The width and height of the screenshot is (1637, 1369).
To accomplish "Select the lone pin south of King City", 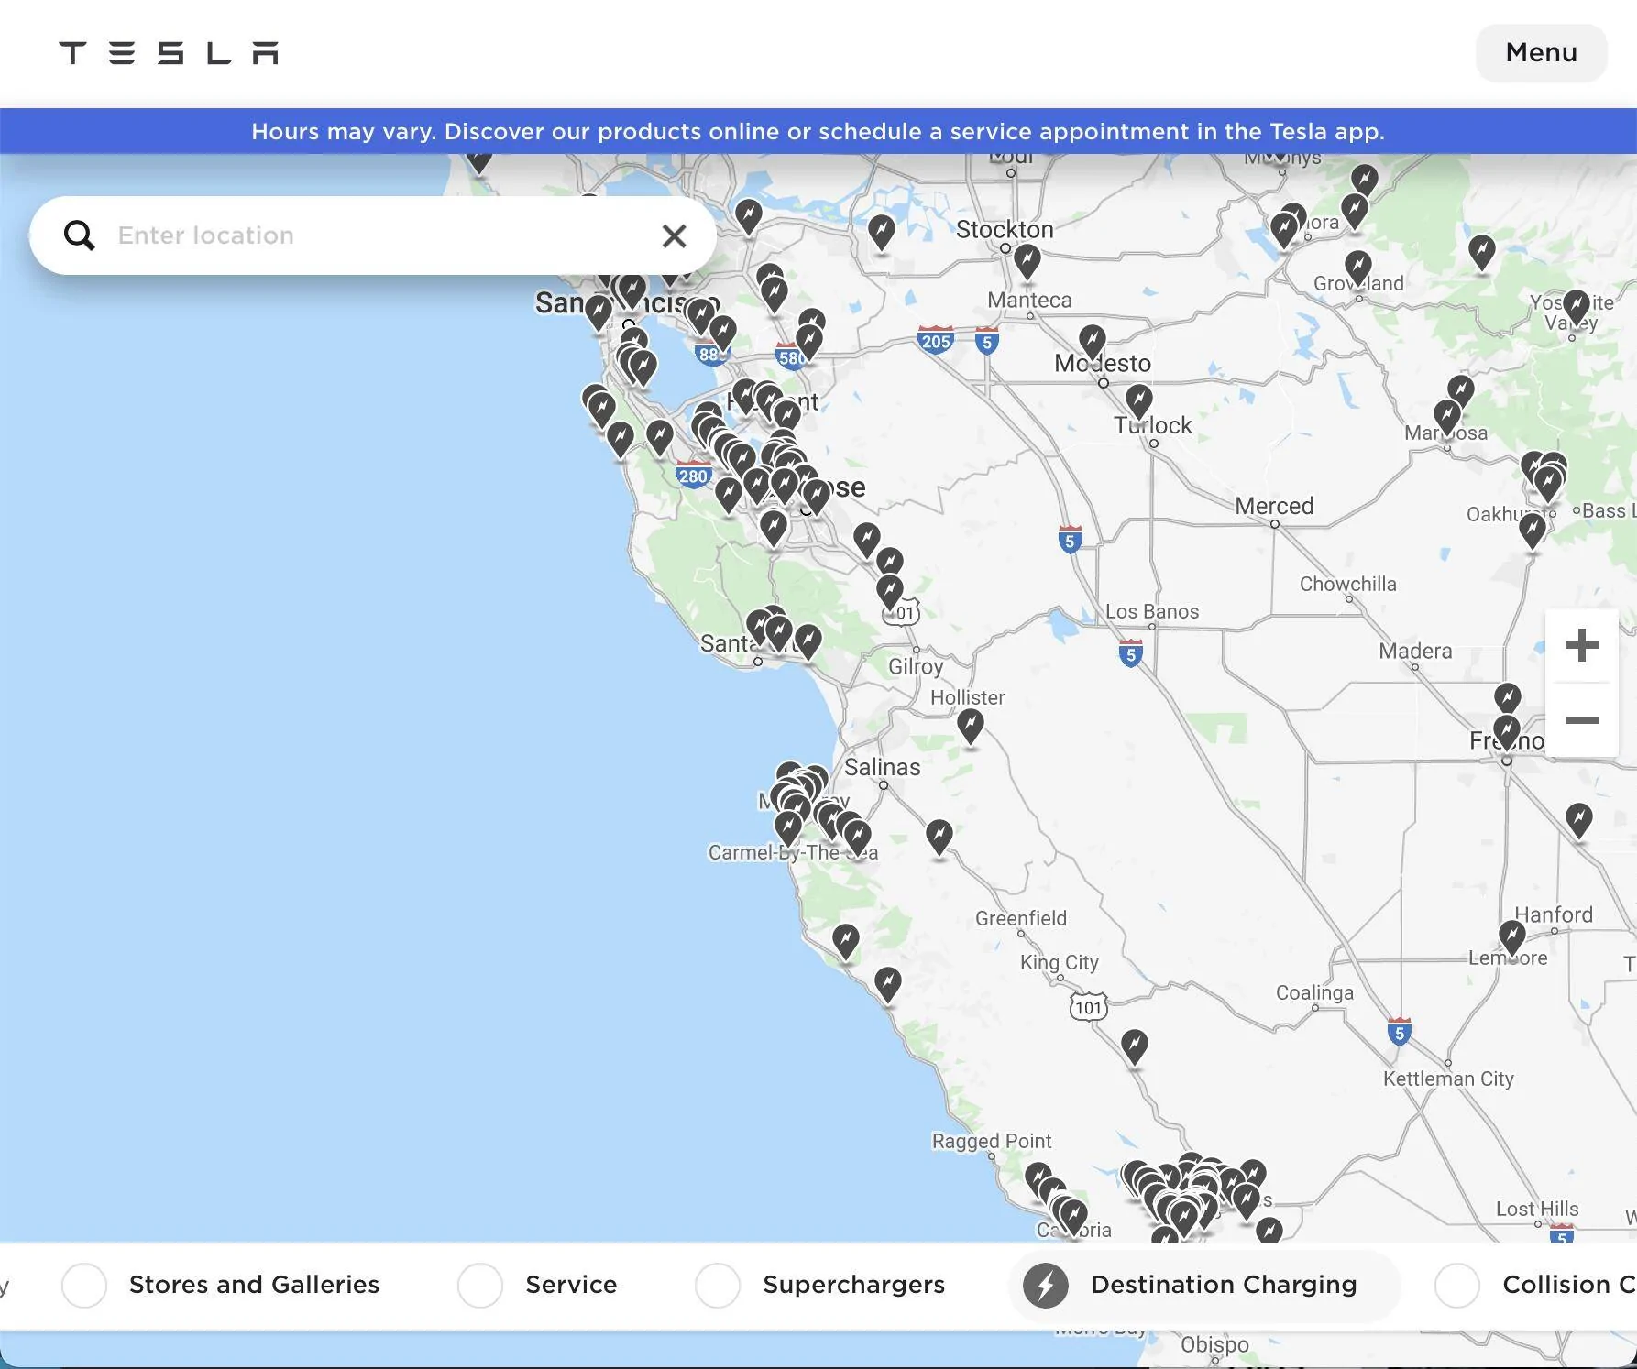I will [x=1134, y=1046].
